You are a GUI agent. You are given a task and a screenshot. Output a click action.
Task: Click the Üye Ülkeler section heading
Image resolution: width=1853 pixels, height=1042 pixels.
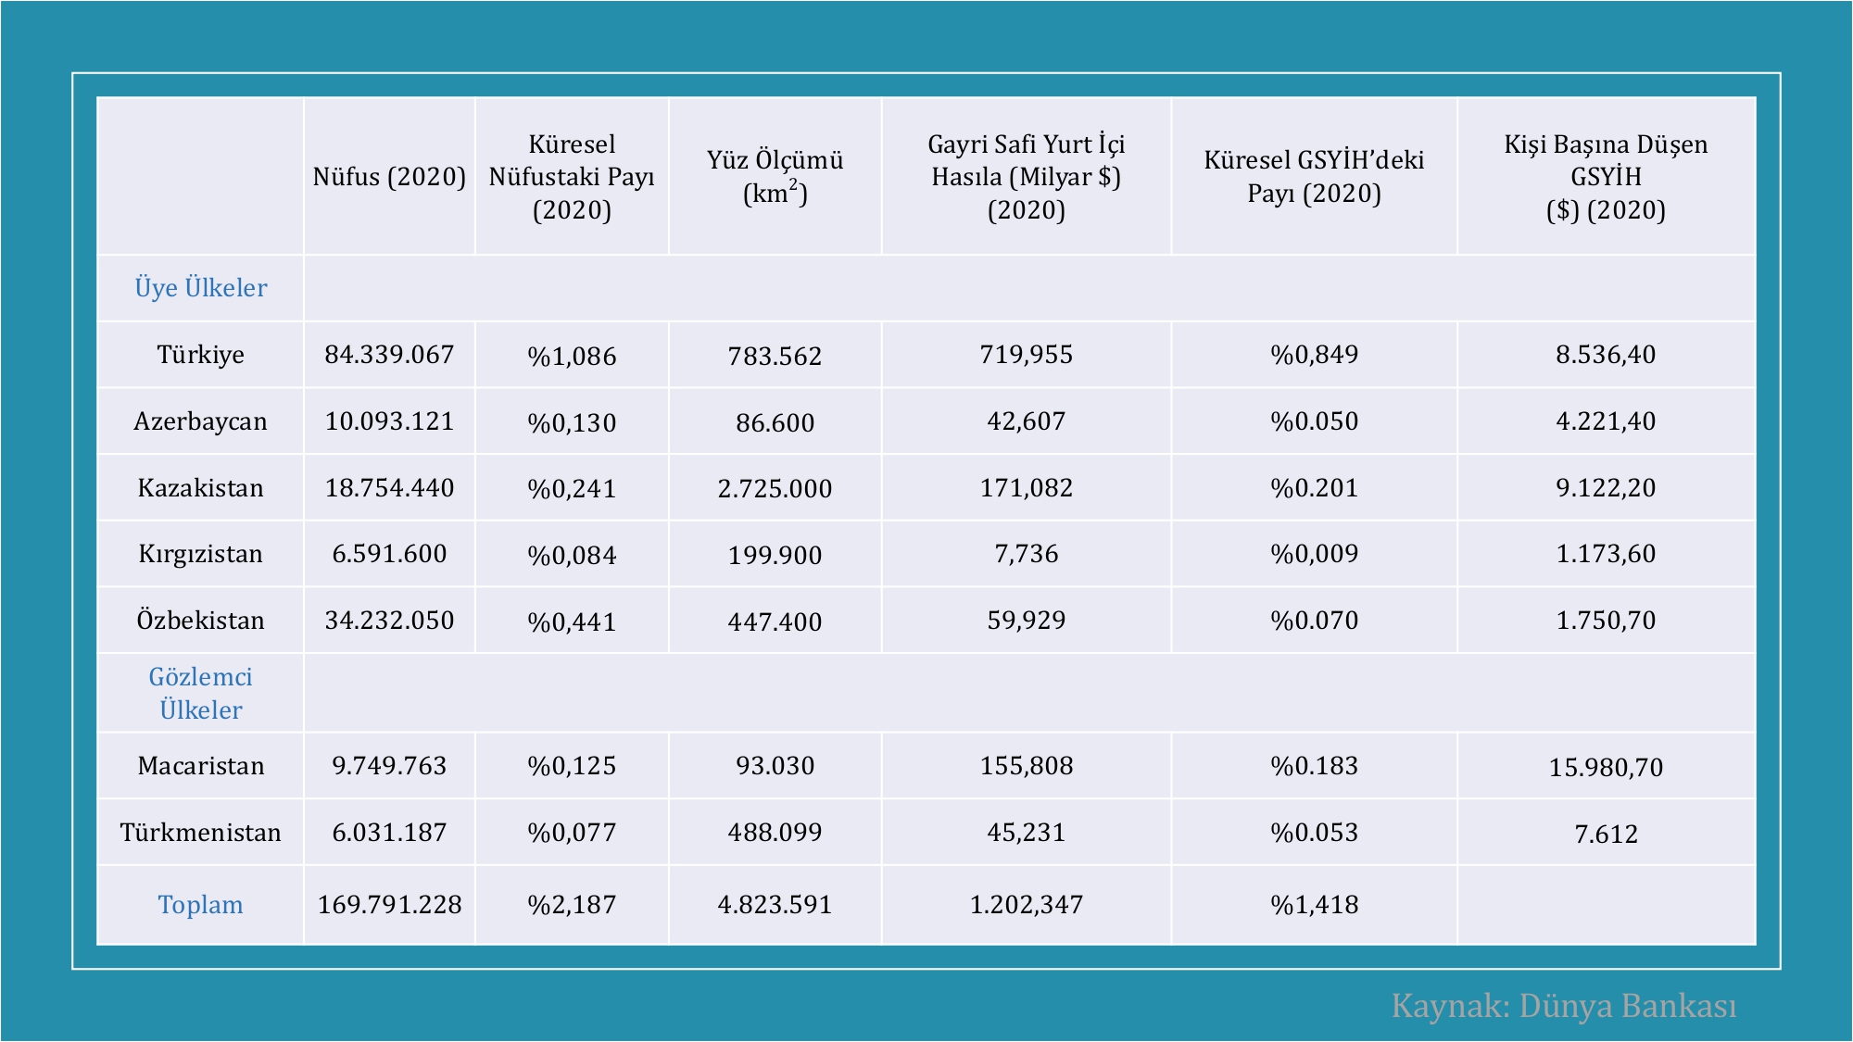pos(200,288)
